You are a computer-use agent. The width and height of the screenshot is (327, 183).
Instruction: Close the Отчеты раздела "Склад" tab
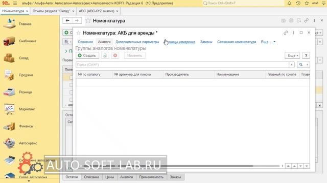point(73,11)
